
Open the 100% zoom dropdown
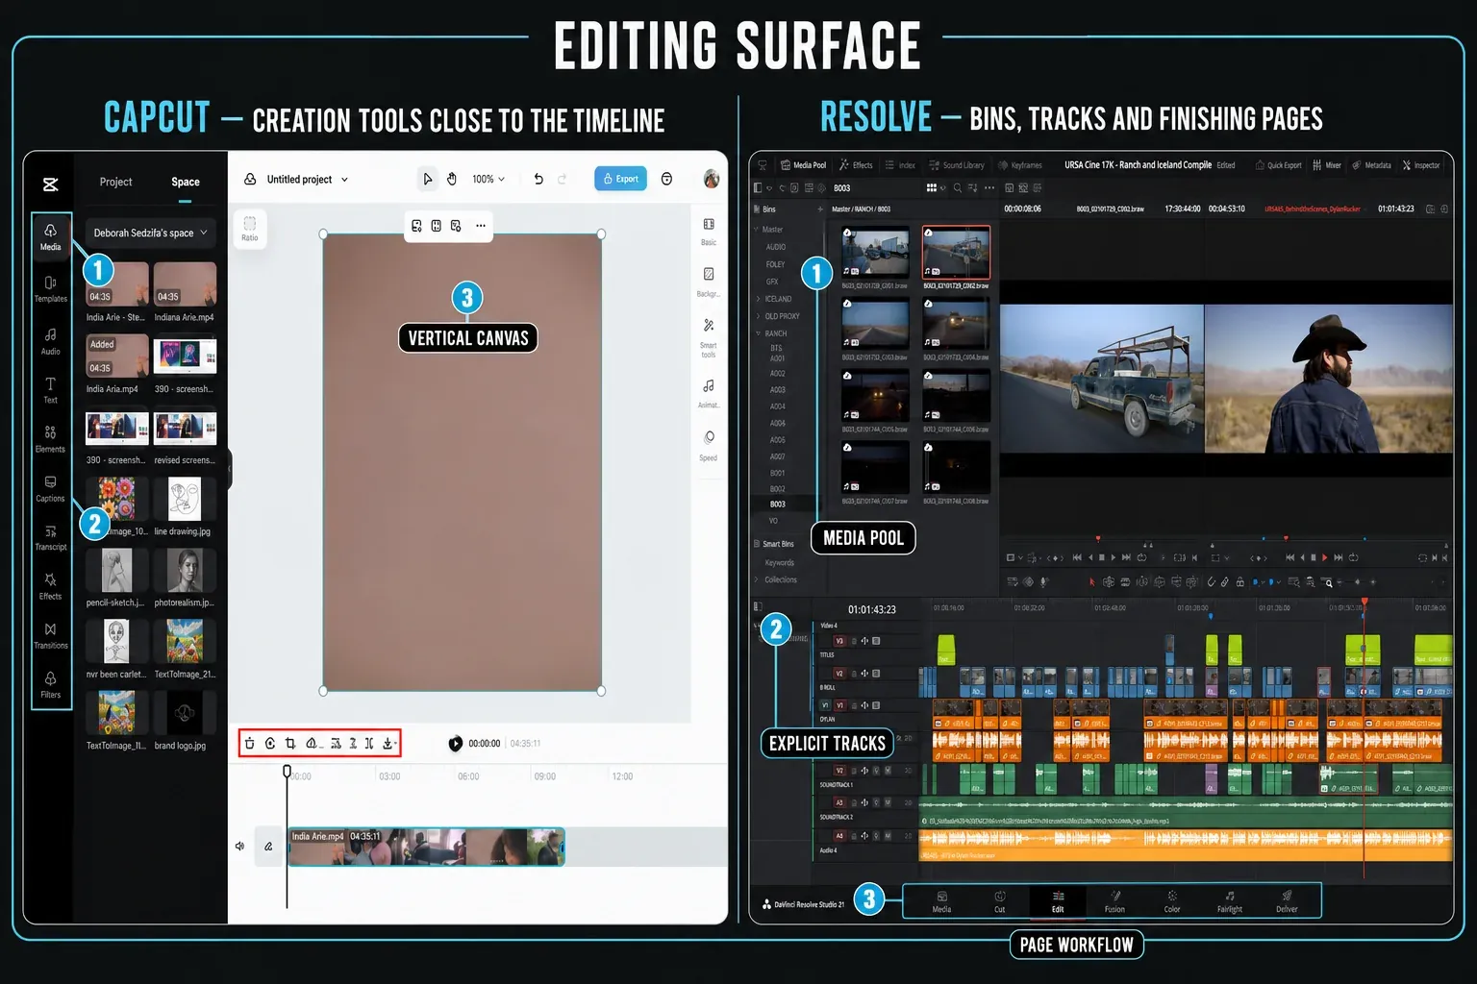(x=488, y=179)
